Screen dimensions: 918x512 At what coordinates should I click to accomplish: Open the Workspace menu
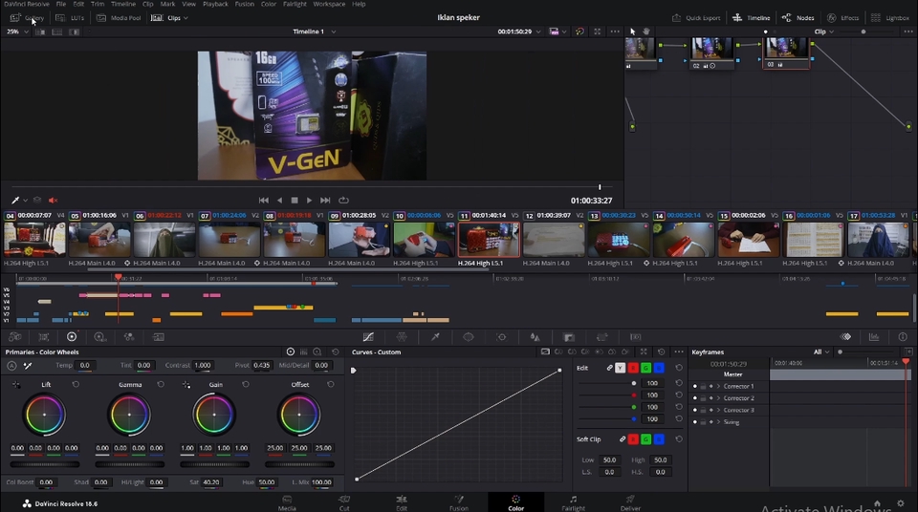(328, 4)
